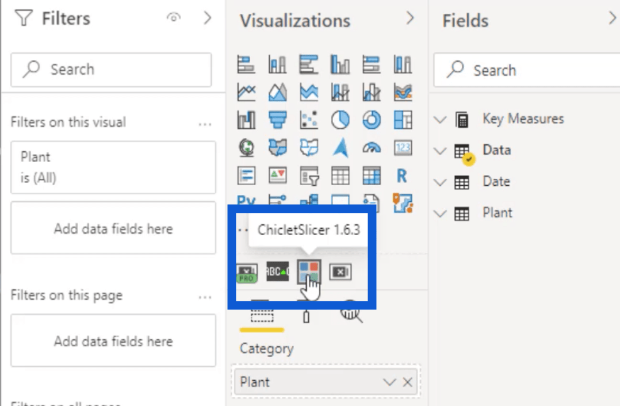The height and width of the screenshot is (406, 620).
Task: Click the ChicletSlicer custom visual icon
Action: [x=309, y=271]
